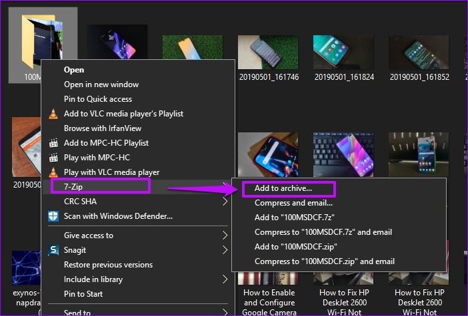Expand the Snagit submenu arrow
Image resolution: width=468 pixels, height=316 pixels.
point(225,250)
